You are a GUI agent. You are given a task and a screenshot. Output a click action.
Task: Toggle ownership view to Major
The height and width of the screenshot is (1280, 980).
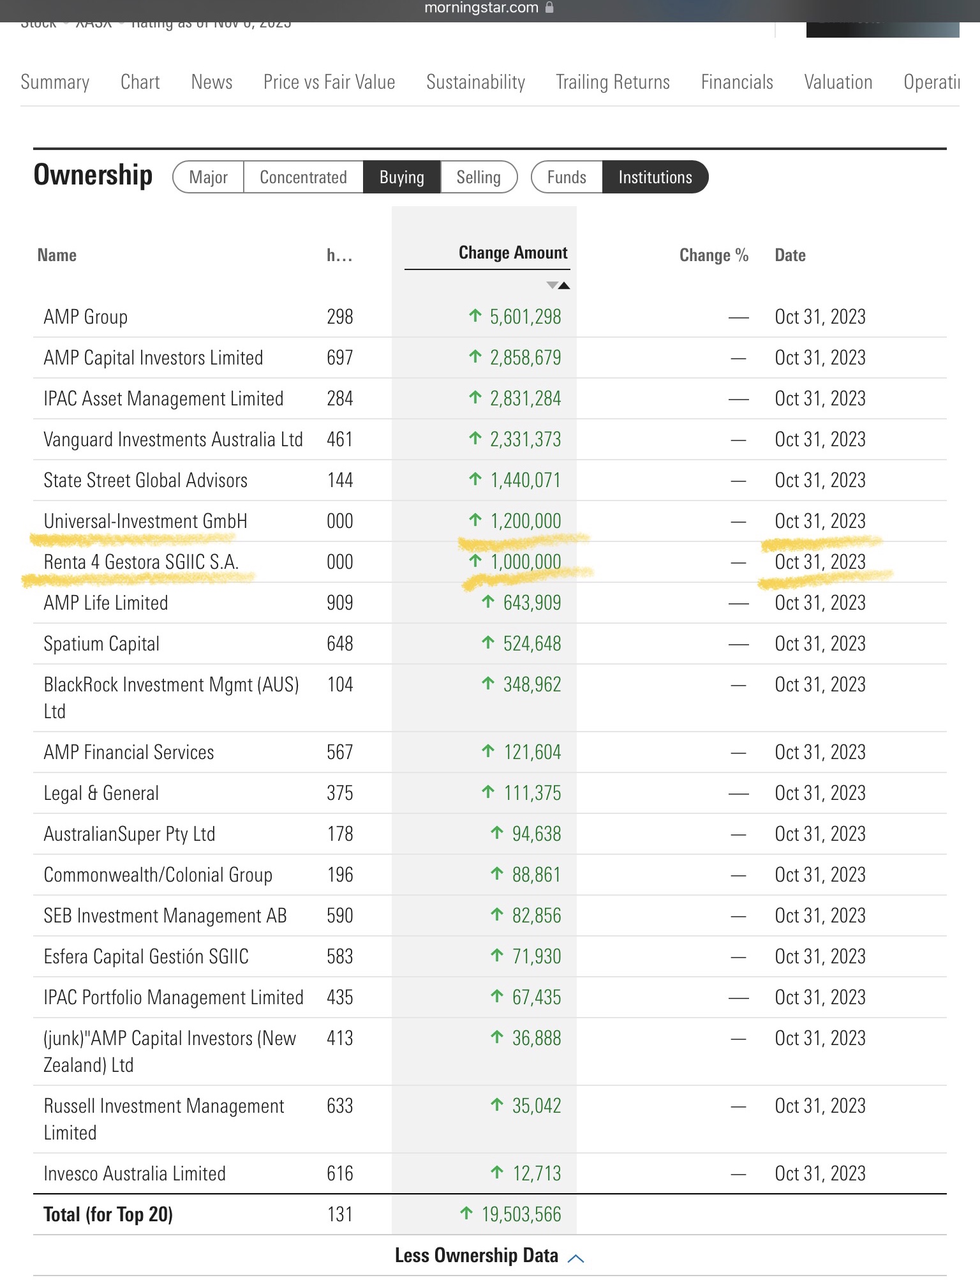[x=208, y=177]
